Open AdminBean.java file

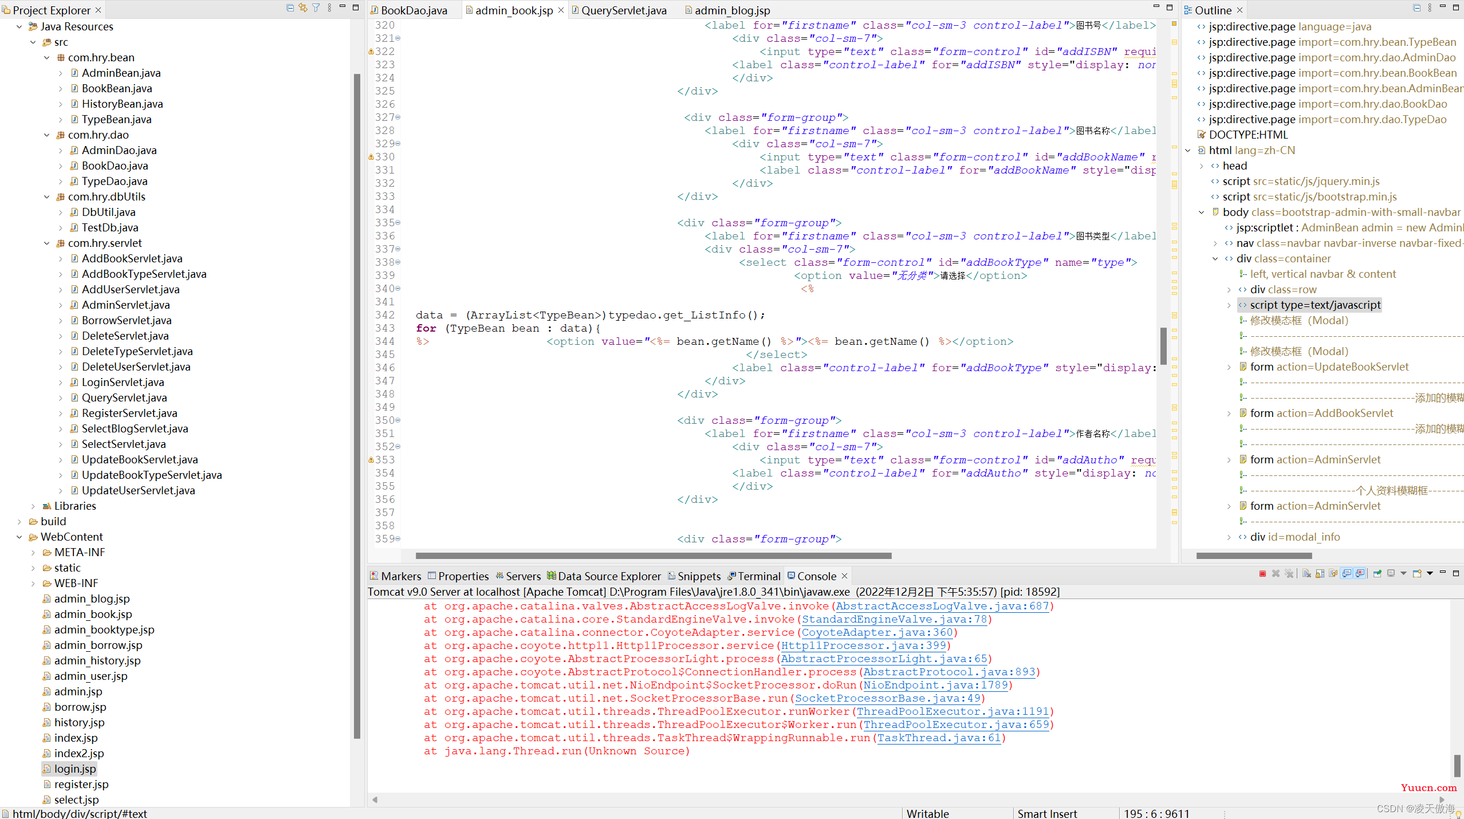point(121,73)
